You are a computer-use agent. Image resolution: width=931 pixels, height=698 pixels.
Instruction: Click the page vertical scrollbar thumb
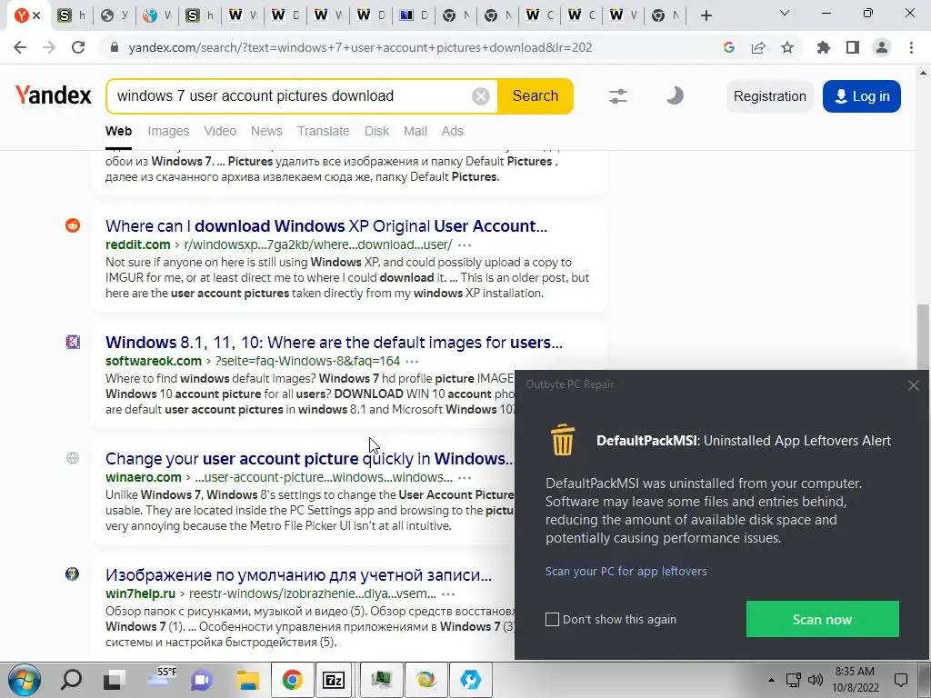923,335
